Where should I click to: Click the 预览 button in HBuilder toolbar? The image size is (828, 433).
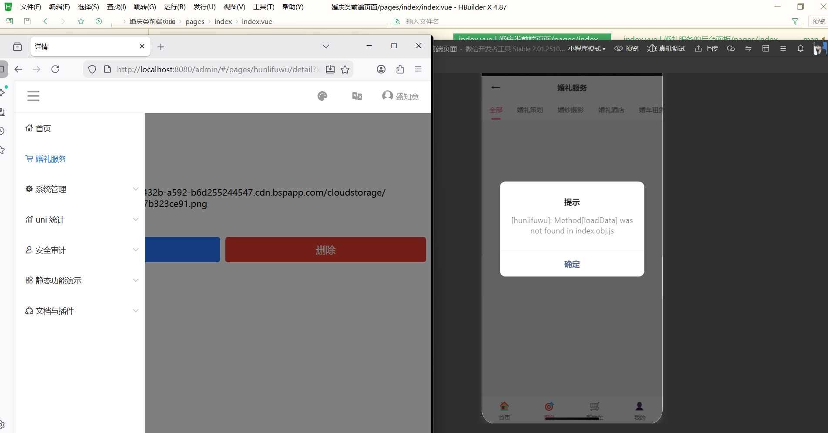point(818,21)
